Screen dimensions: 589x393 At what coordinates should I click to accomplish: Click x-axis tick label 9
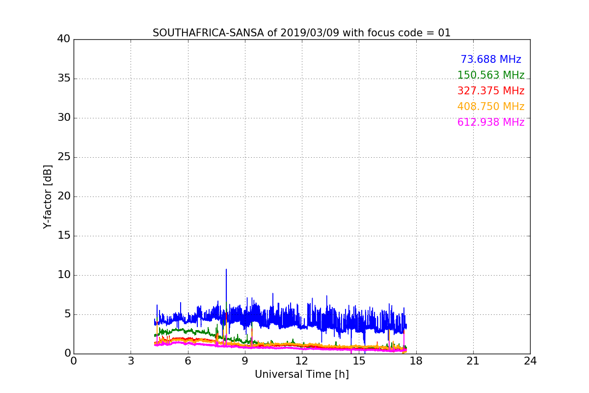coord(245,361)
